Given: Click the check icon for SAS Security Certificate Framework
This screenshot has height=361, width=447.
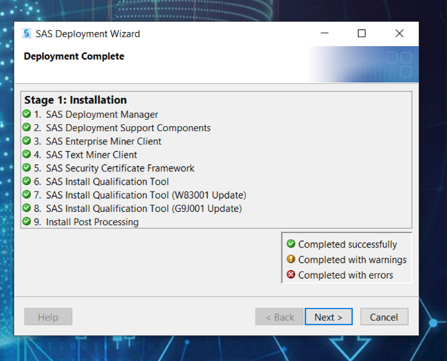Looking at the screenshot, I should (26, 168).
